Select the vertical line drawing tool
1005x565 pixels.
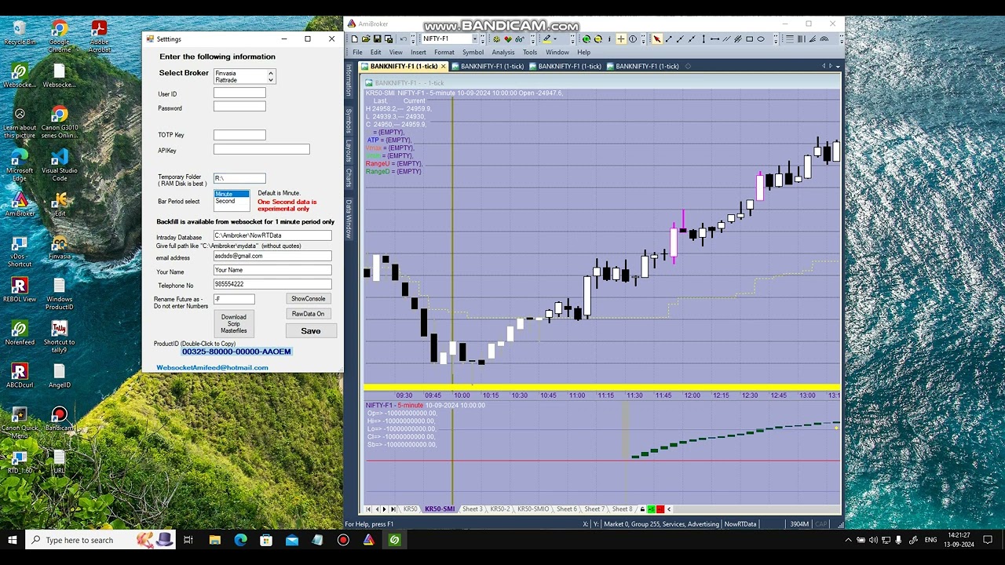pos(703,38)
